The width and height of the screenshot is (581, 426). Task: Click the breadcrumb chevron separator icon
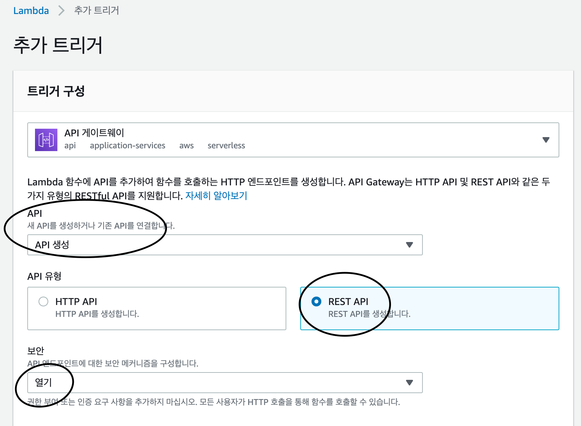pos(62,11)
